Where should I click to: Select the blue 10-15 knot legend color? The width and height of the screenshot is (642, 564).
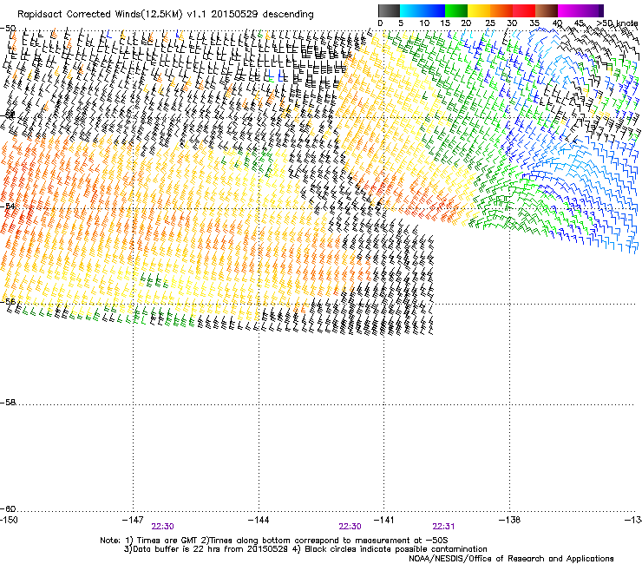[434, 10]
